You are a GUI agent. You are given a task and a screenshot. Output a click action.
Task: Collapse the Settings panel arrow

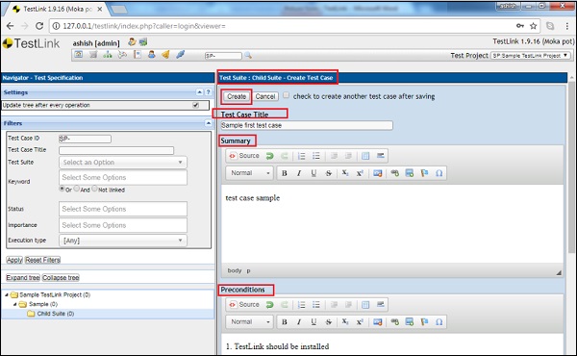click(x=199, y=92)
